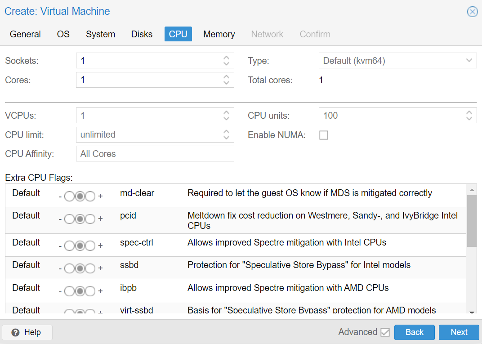482x344 pixels.
Task: Turn off the ssbd flag
Action: tap(70, 268)
